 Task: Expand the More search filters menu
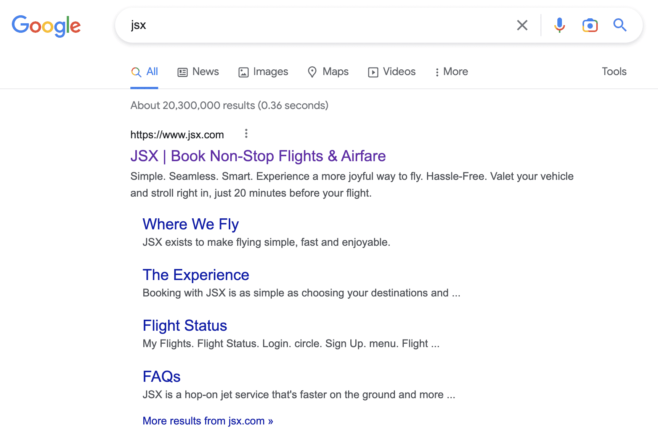(x=451, y=72)
